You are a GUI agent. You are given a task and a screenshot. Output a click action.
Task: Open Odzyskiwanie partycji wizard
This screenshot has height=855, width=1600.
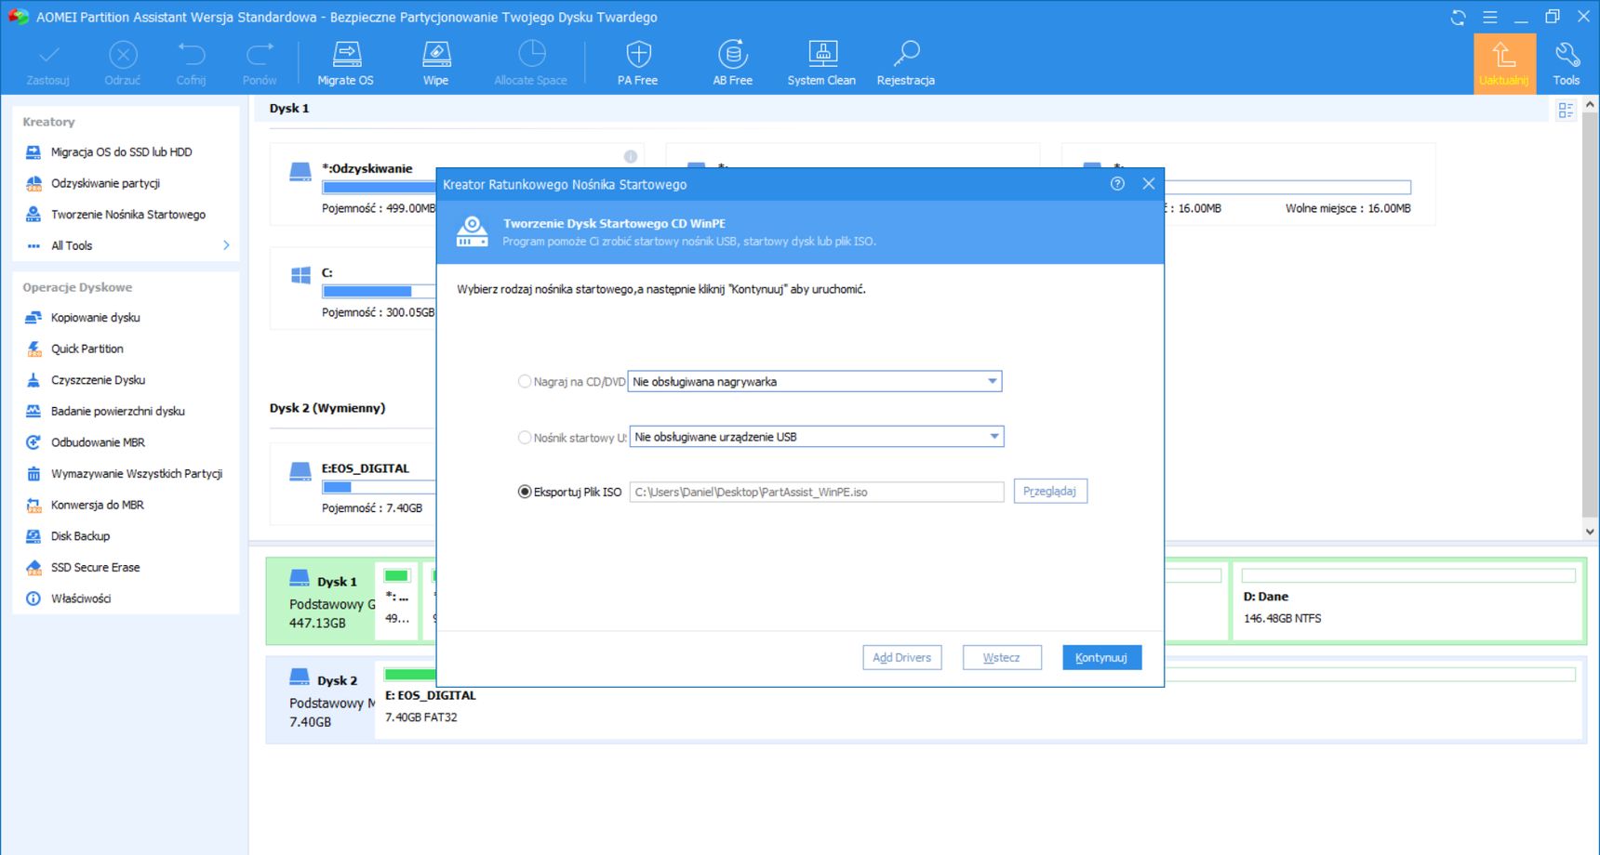[x=105, y=183]
